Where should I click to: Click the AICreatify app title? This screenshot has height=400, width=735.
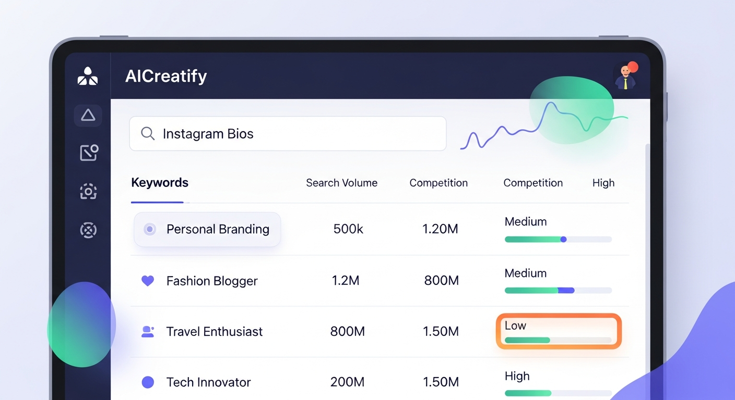coord(166,77)
